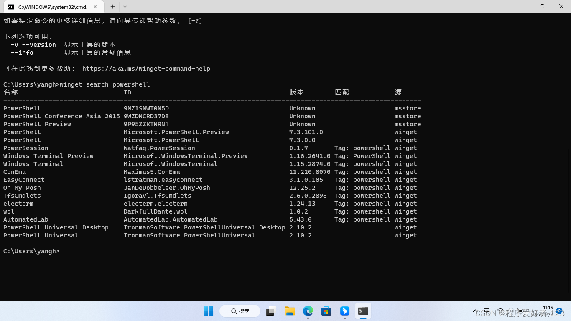Click name 'PowerShell Preview'

(x=37, y=124)
